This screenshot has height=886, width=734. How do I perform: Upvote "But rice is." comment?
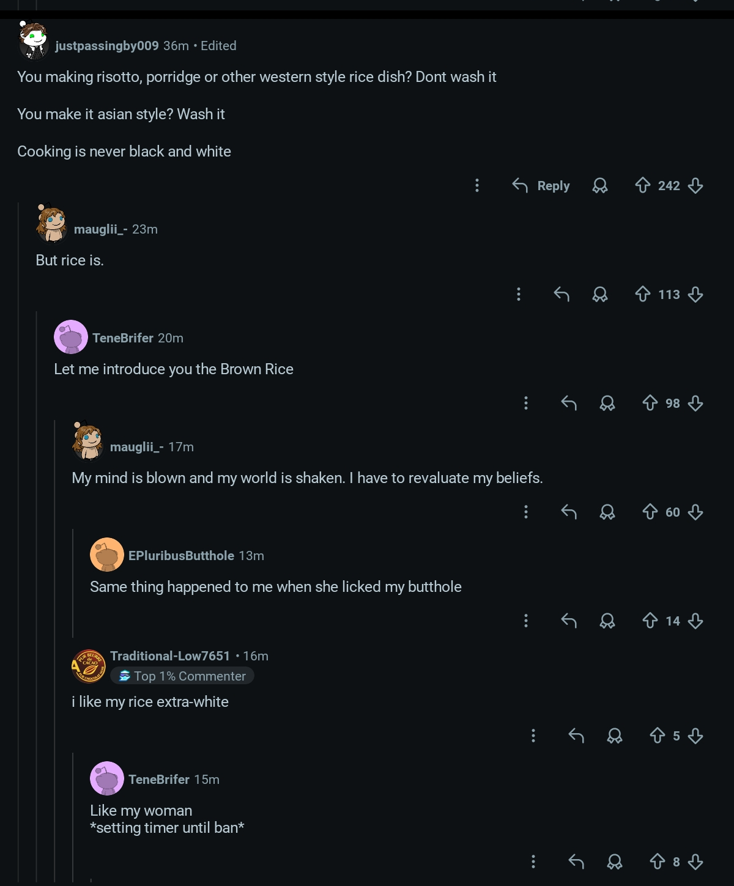[x=642, y=294]
